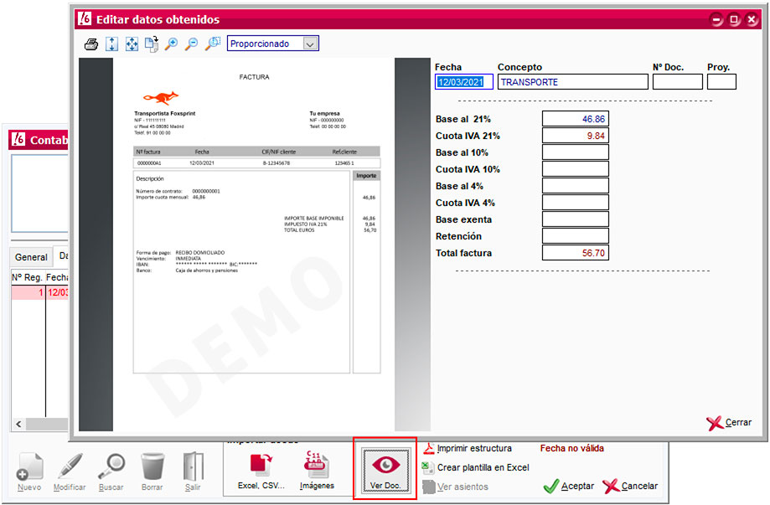
Task: Click the scrollbar left arrow in the back window
Action: click(18, 424)
